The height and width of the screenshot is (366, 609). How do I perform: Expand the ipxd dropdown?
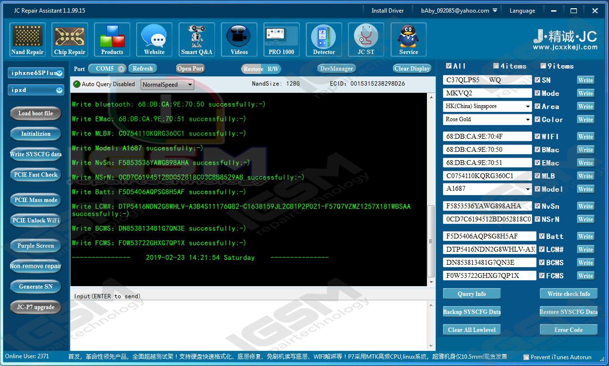[59, 90]
